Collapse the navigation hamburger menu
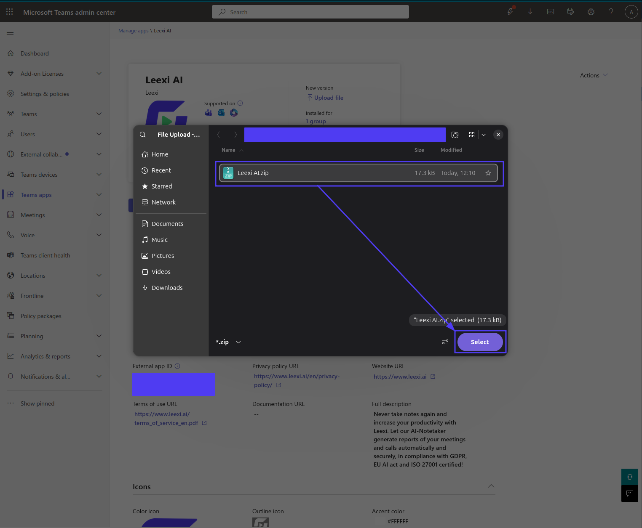Viewport: 642px width, 528px height. coord(10,32)
